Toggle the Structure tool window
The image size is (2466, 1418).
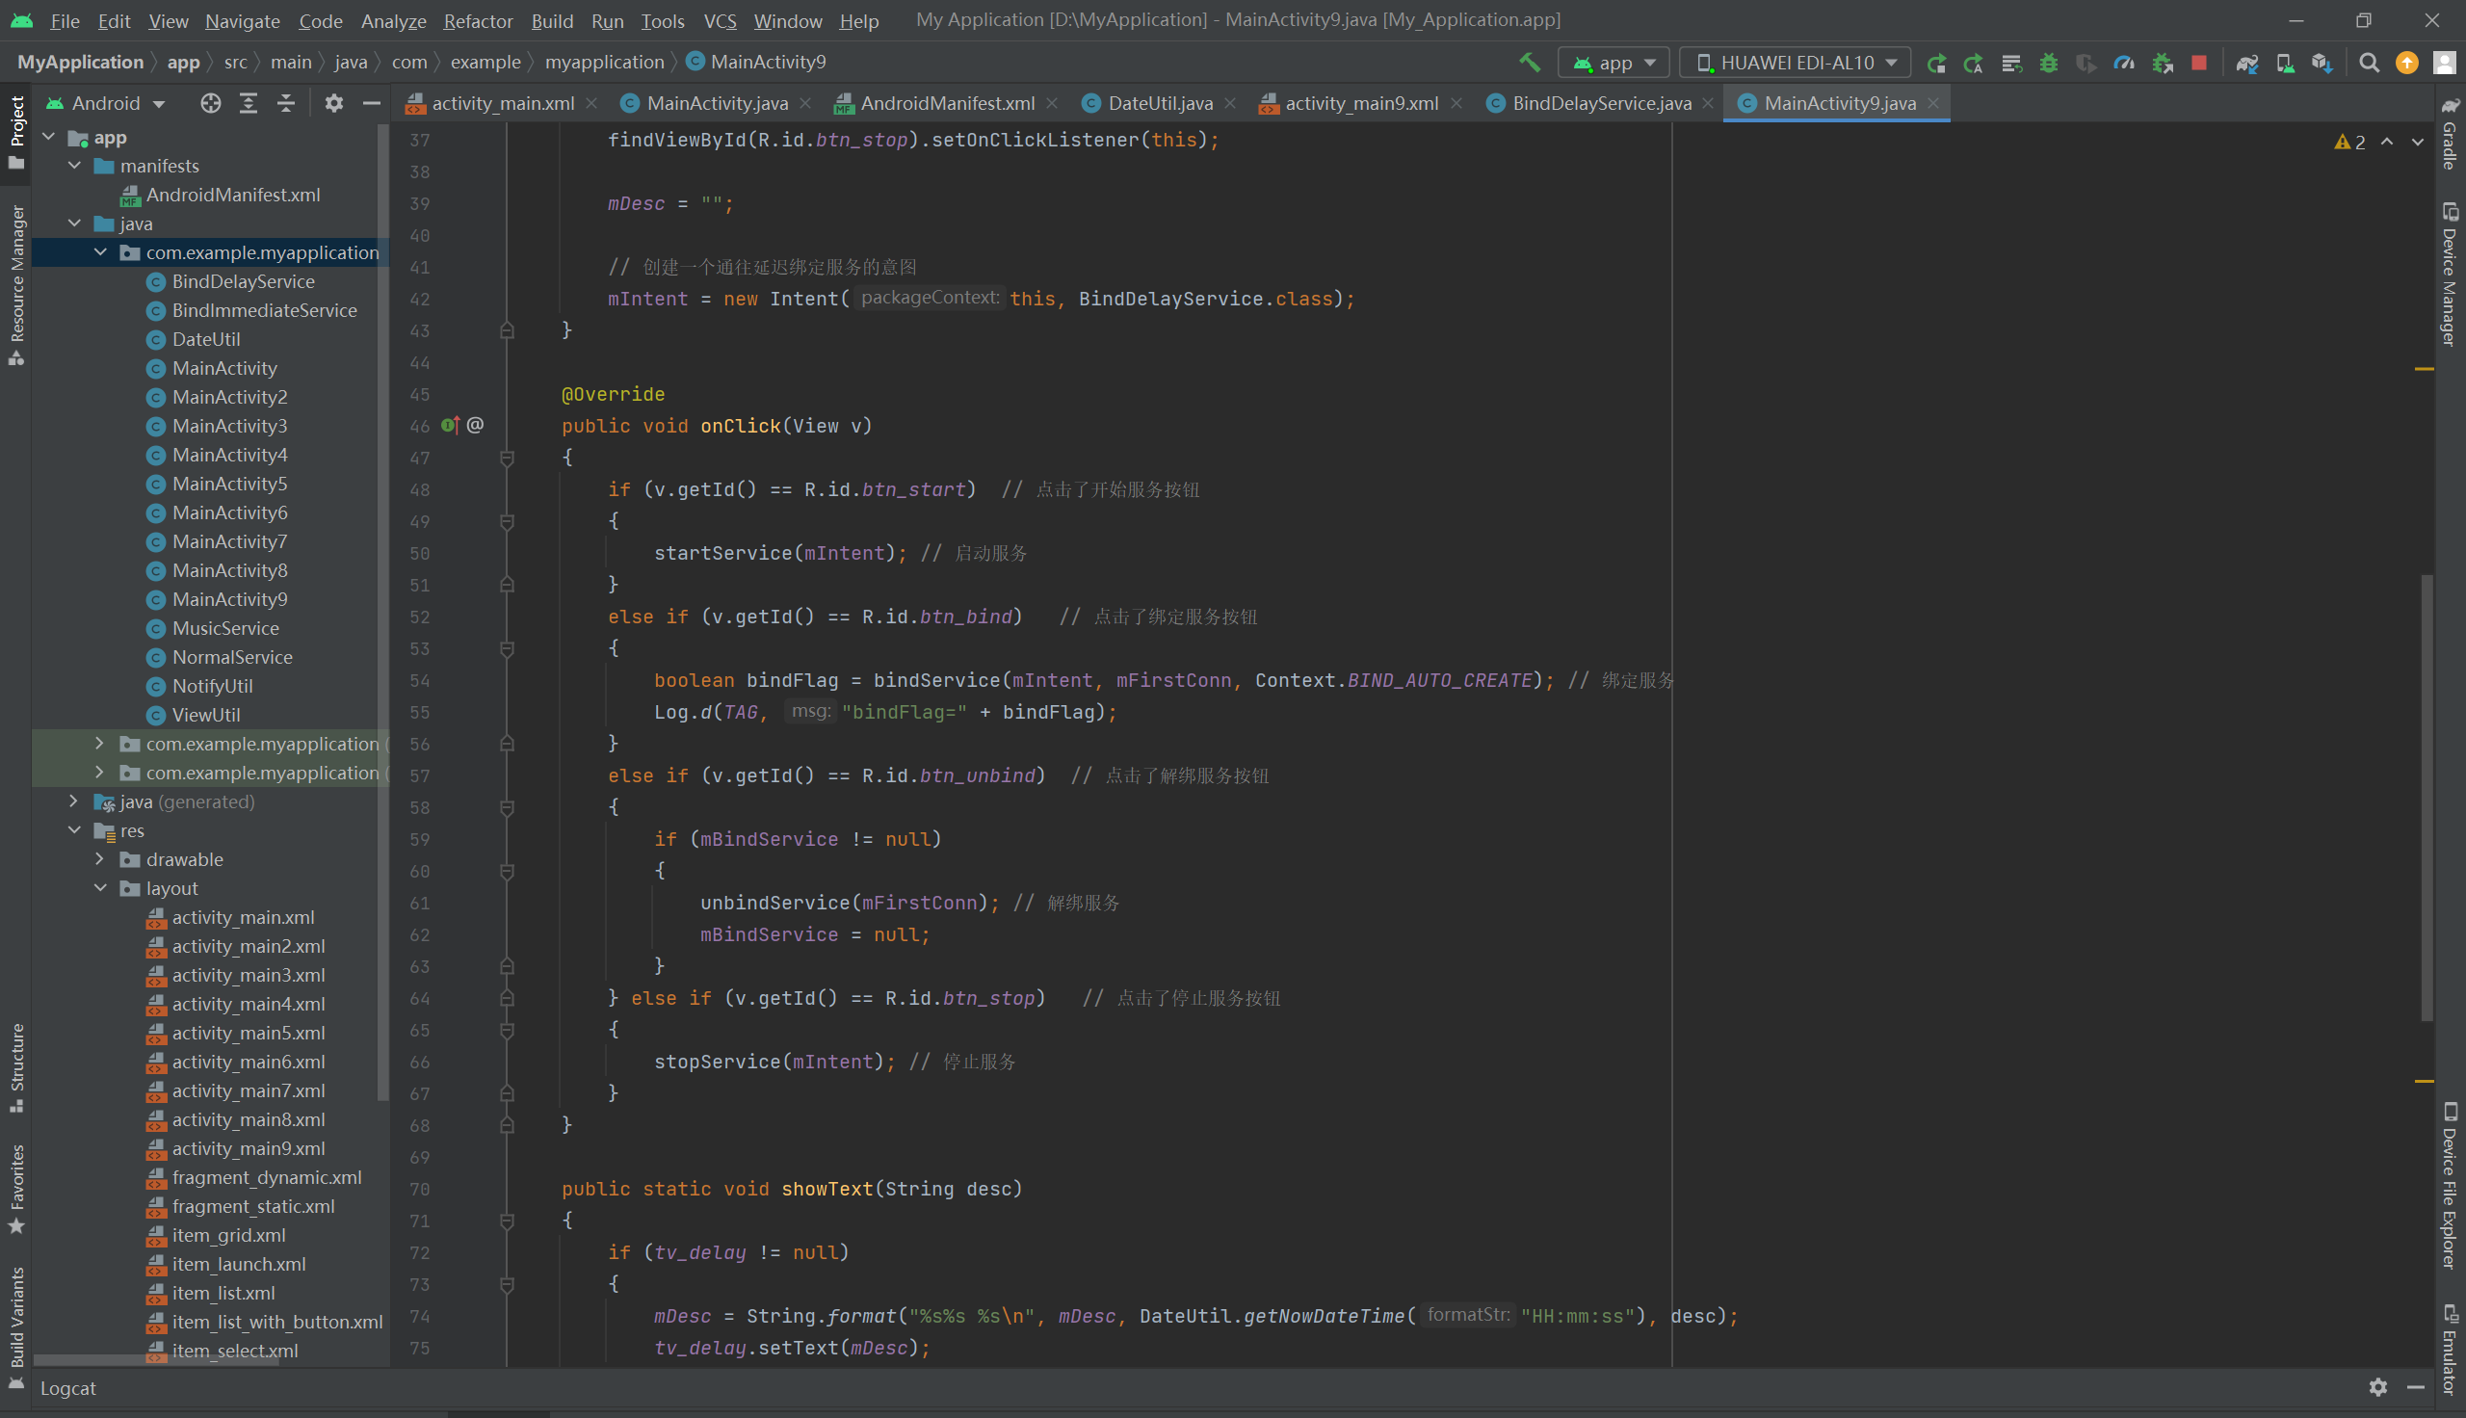click(x=16, y=1066)
